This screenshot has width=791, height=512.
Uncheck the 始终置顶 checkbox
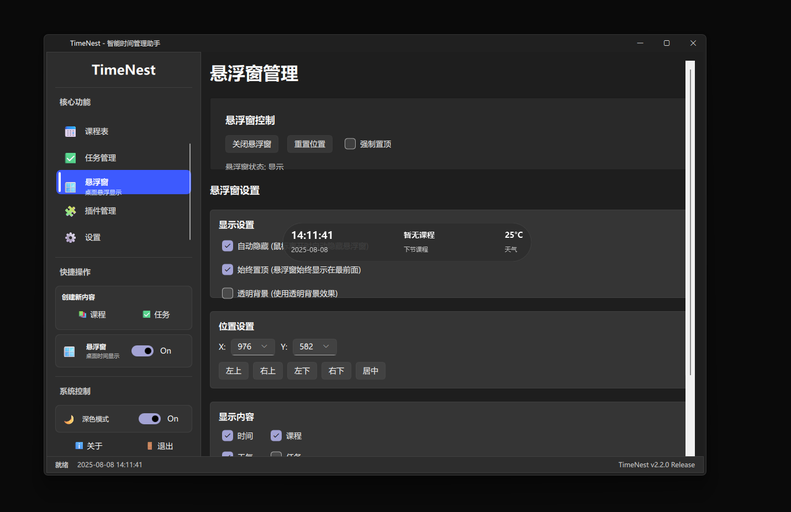(x=228, y=270)
